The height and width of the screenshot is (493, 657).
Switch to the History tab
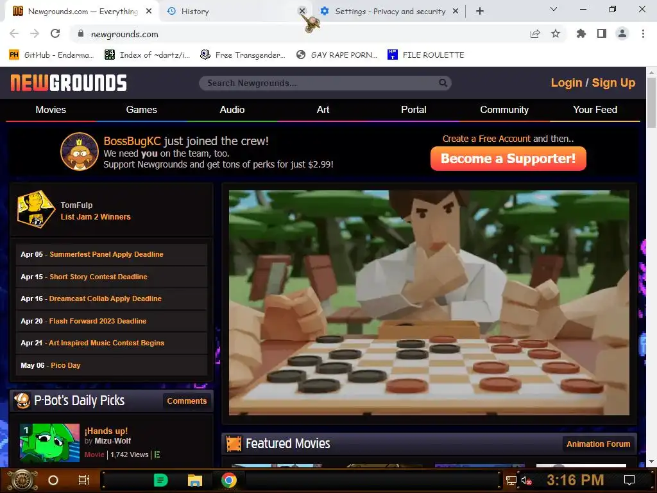(x=235, y=12)
